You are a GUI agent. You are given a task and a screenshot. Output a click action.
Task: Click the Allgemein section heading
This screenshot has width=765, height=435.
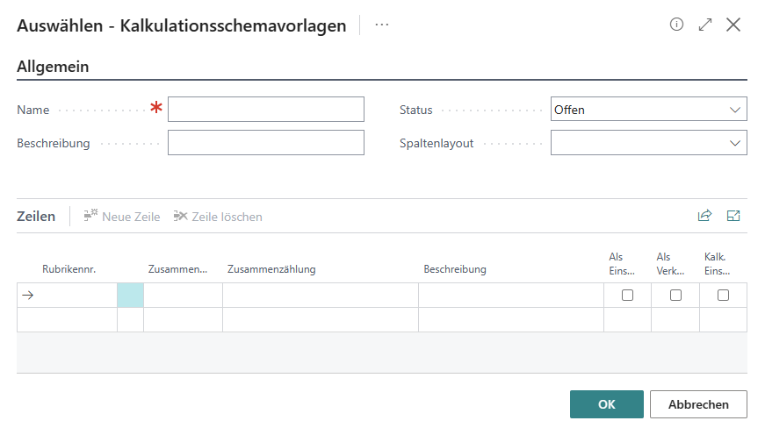click(x=53, y=67)
